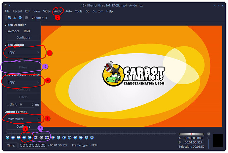The image size is (228, 153).
Task: Click the Shift value input field
Action: (25, 104)
